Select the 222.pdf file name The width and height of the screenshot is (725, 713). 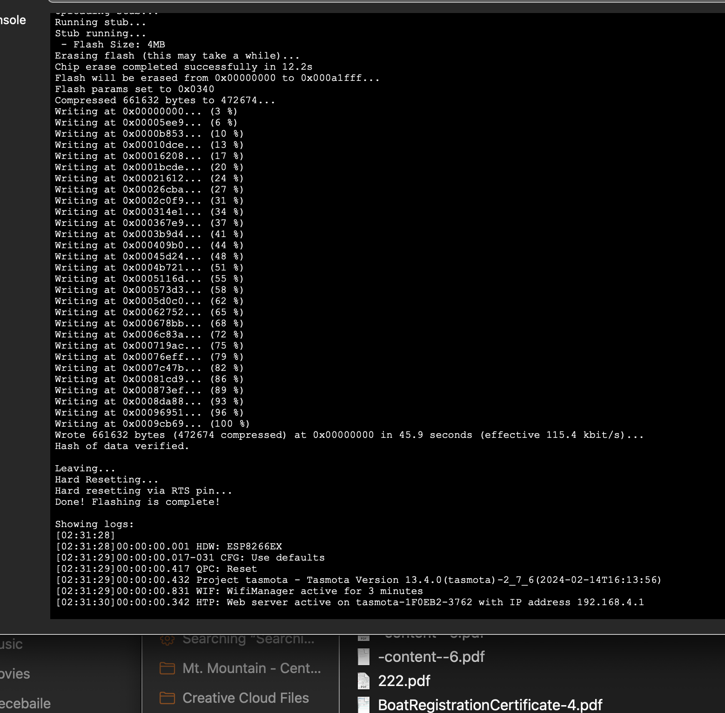404,681
